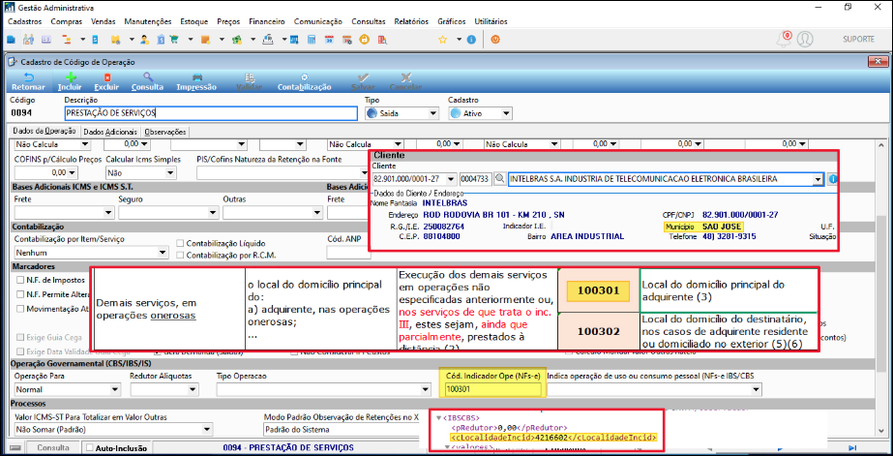Select the Dados da Operação tab
The height and width of the screenshot is (456, 893).
point(44,131)
